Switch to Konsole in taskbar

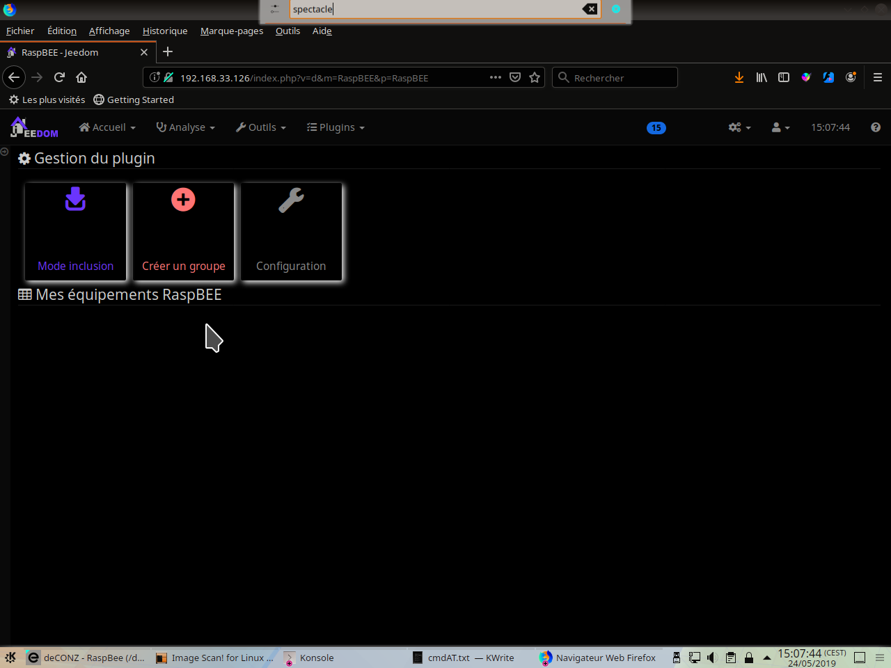(x=343, y=658)
